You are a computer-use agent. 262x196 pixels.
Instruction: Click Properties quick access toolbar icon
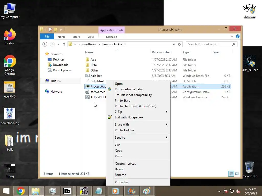[50, 30]
